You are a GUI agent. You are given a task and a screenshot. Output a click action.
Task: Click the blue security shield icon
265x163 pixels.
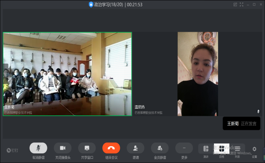click(91, 4)
